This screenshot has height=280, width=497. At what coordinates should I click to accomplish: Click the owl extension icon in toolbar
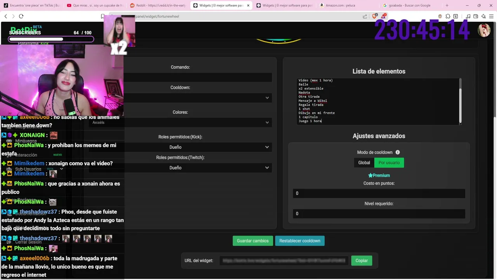tap(440, 16)
